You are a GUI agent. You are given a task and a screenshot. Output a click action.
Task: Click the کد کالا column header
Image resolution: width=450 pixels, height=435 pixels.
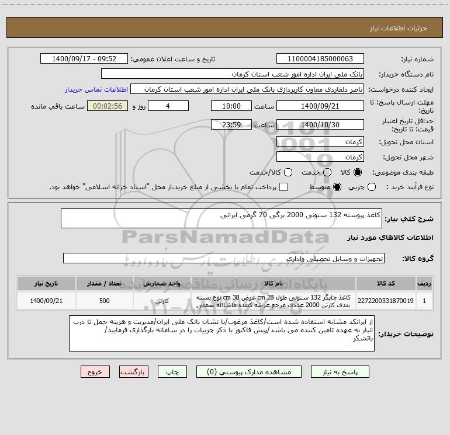386,283
